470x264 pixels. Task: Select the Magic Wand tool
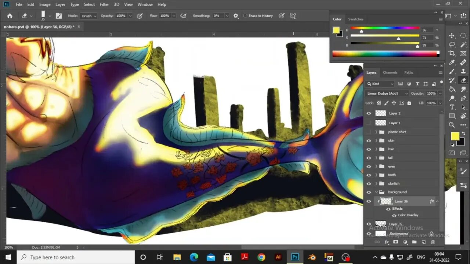point(463,45)
